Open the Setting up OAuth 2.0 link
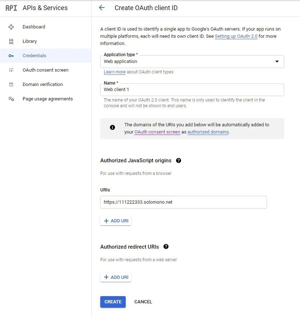 (236, 36)
